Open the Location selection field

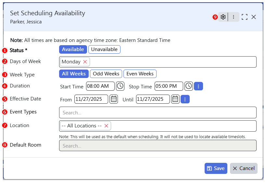click(158, 126)
